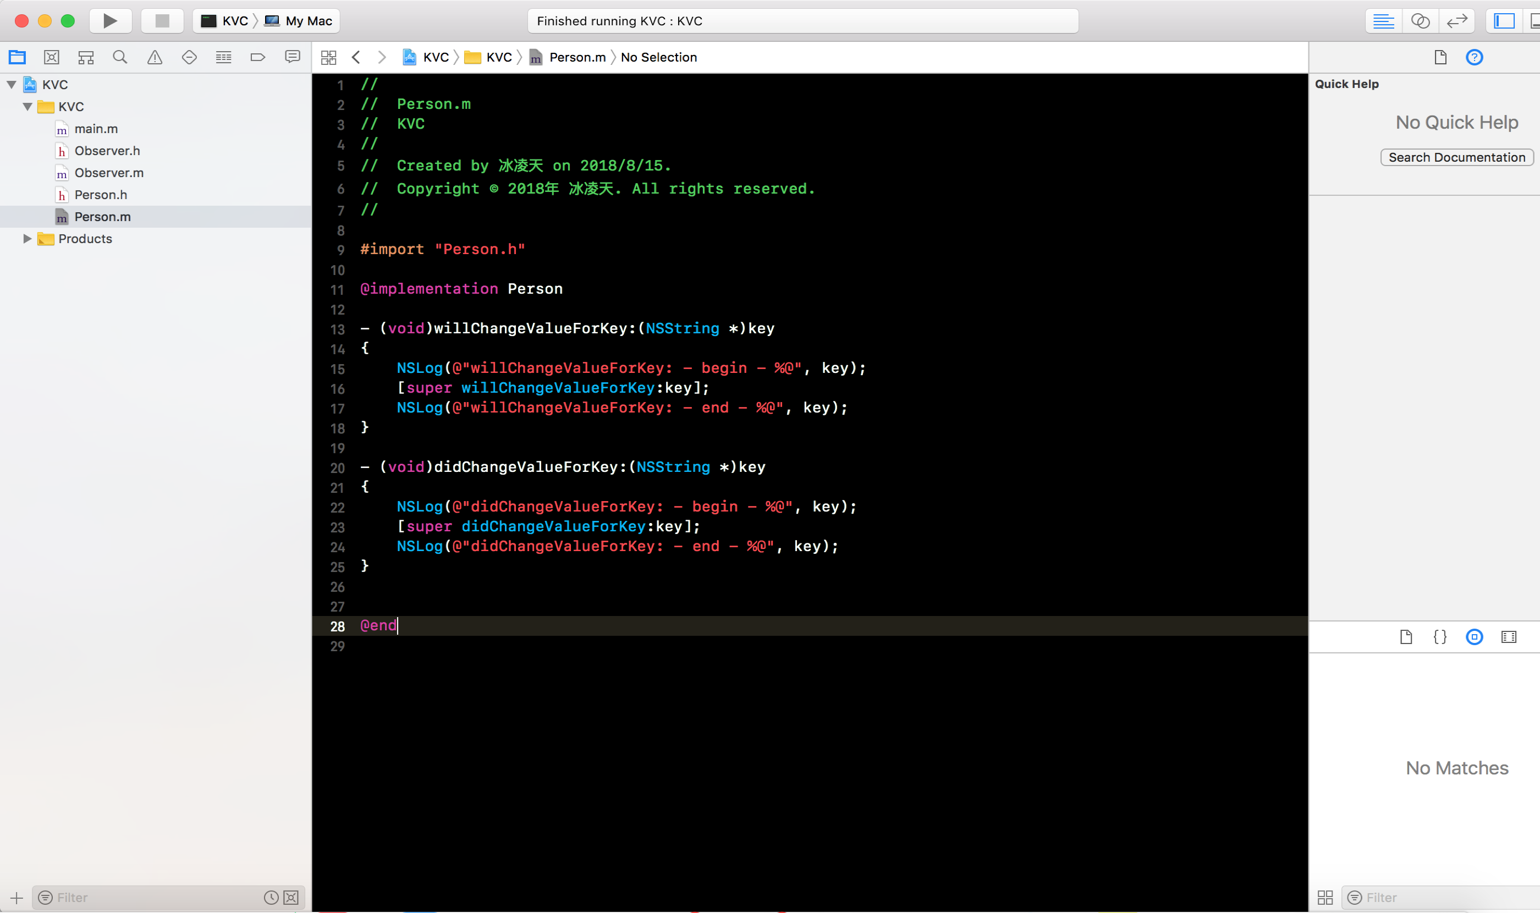Open the Source Control navigator icon
The height and width of the screenshot is (913, 1540).
(52, 57)
